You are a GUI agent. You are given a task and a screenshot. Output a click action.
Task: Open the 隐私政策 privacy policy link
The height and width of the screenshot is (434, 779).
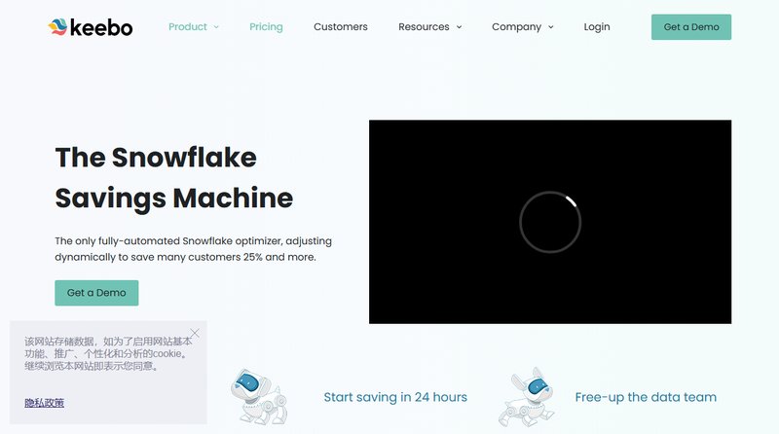click(x=45, y=402)
